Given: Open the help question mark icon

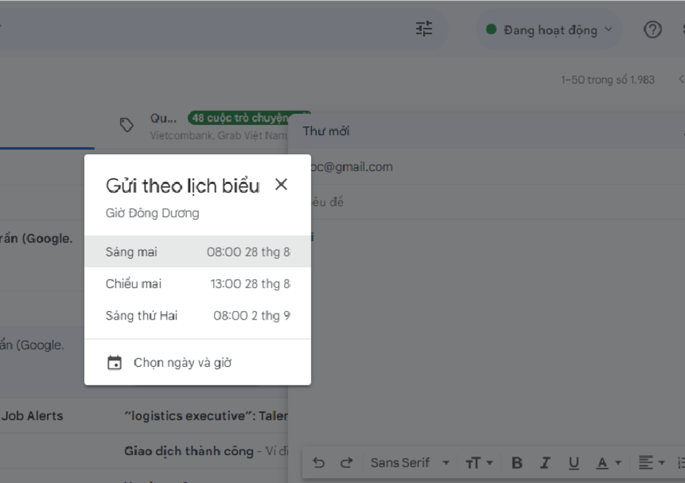Looking at the screenshot, I should [652, 30].
